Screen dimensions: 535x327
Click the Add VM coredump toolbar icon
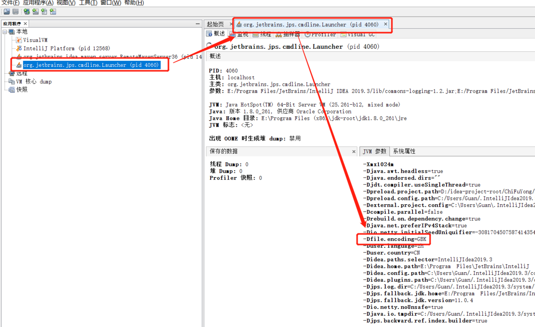[x=44, y=12]
